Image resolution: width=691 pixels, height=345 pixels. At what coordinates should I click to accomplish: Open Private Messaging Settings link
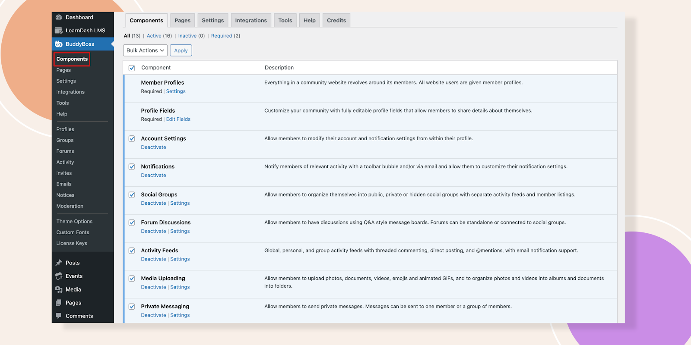coord(180,315)
